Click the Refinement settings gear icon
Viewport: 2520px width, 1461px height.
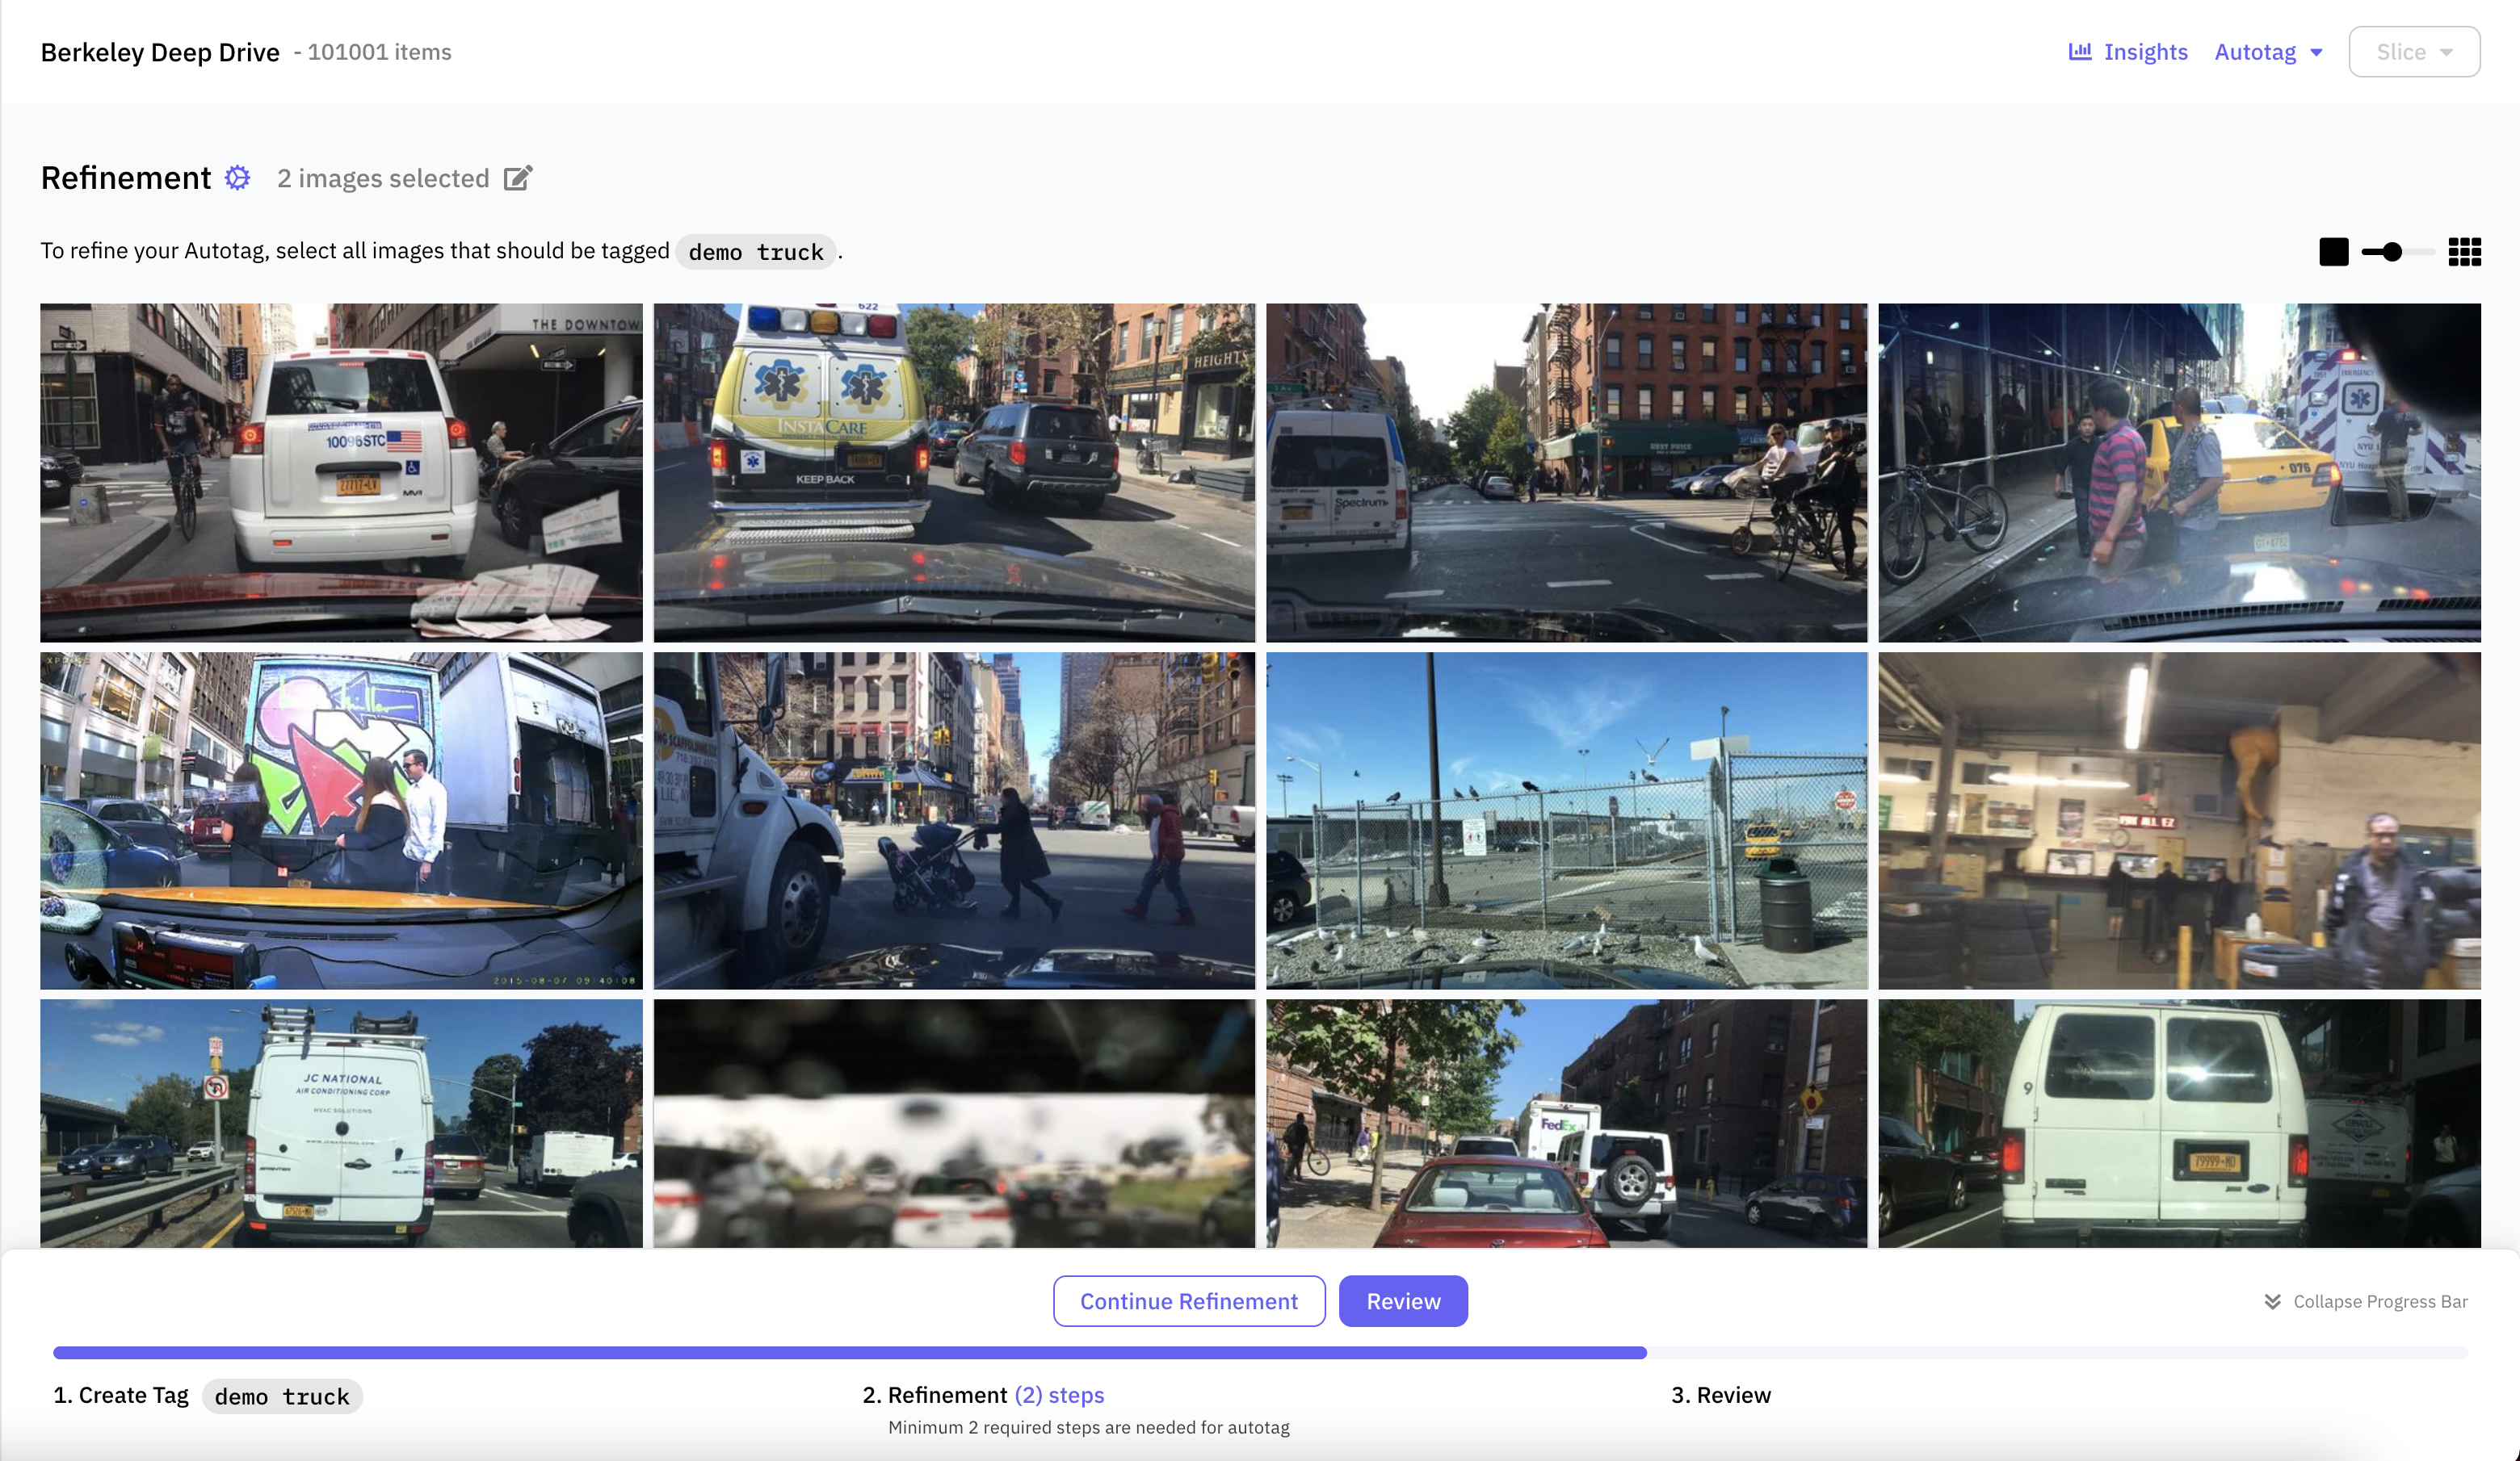pos(237,178)
